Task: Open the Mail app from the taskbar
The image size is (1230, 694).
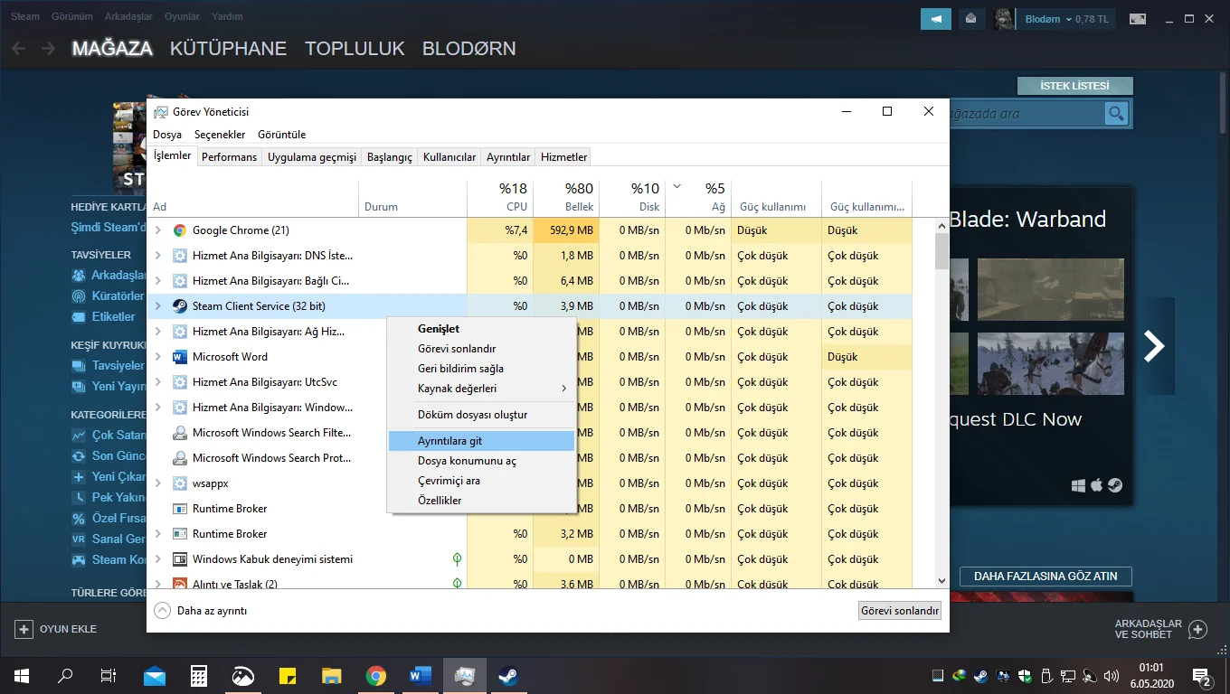Action: 155,675
